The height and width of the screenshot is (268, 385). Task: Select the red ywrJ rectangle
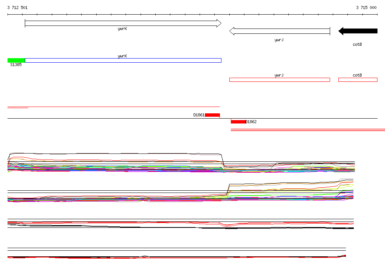tap(280, 80)
